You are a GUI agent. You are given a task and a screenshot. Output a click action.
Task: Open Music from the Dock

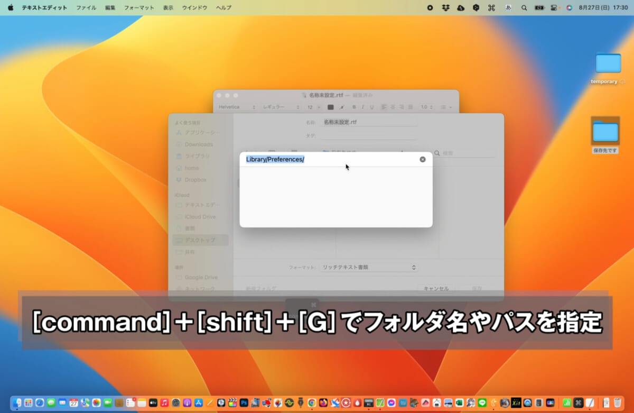click(x=164, y=403)
